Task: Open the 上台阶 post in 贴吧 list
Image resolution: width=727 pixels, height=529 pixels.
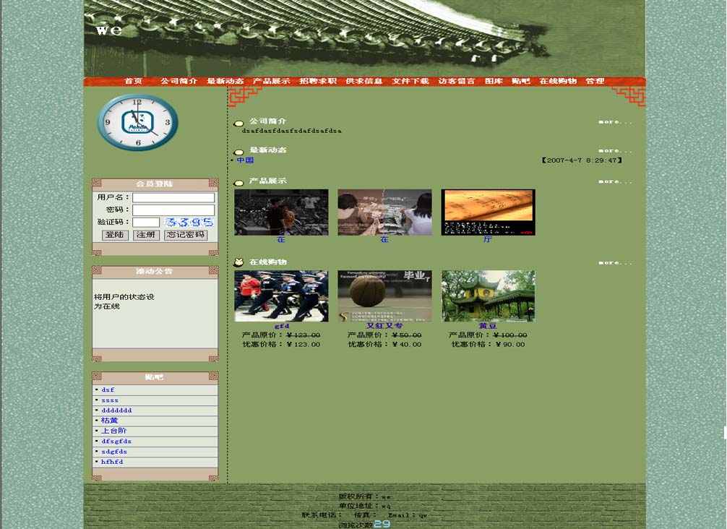Action: tap(109, 431)
